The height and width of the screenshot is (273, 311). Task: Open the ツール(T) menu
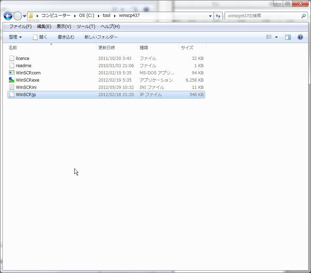pos(86,27)
